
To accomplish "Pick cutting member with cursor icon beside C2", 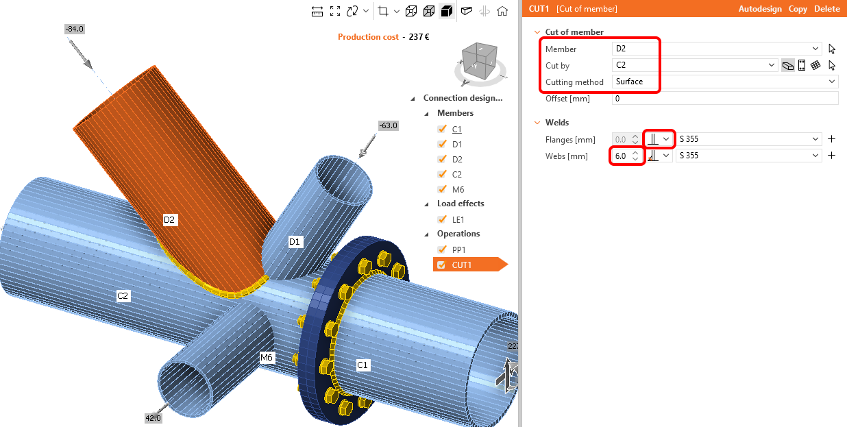I will click(833, 65).
